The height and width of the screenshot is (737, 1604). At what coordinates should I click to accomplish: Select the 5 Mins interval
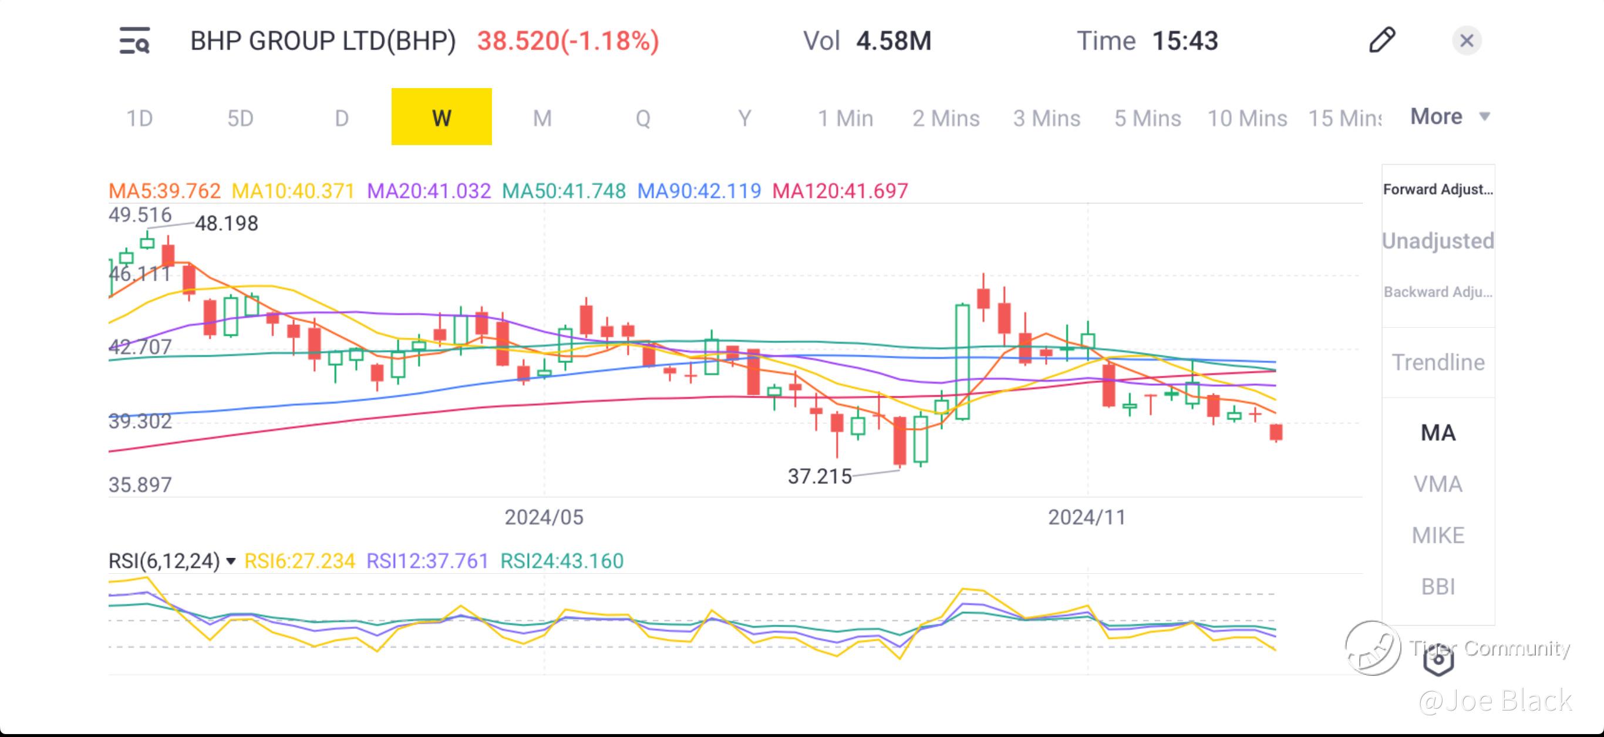(1147, 118)
